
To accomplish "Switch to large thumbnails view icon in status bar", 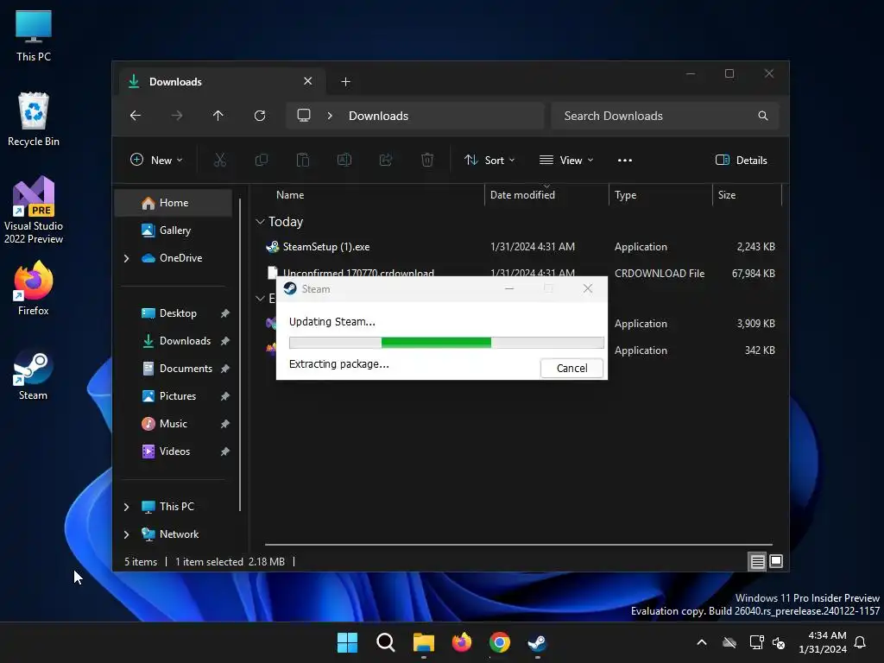I will click(776, 561).
